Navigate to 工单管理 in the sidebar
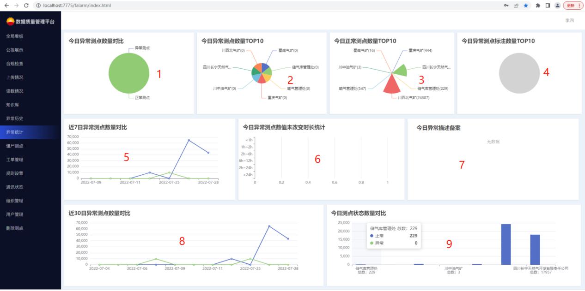 pos(15,160)
